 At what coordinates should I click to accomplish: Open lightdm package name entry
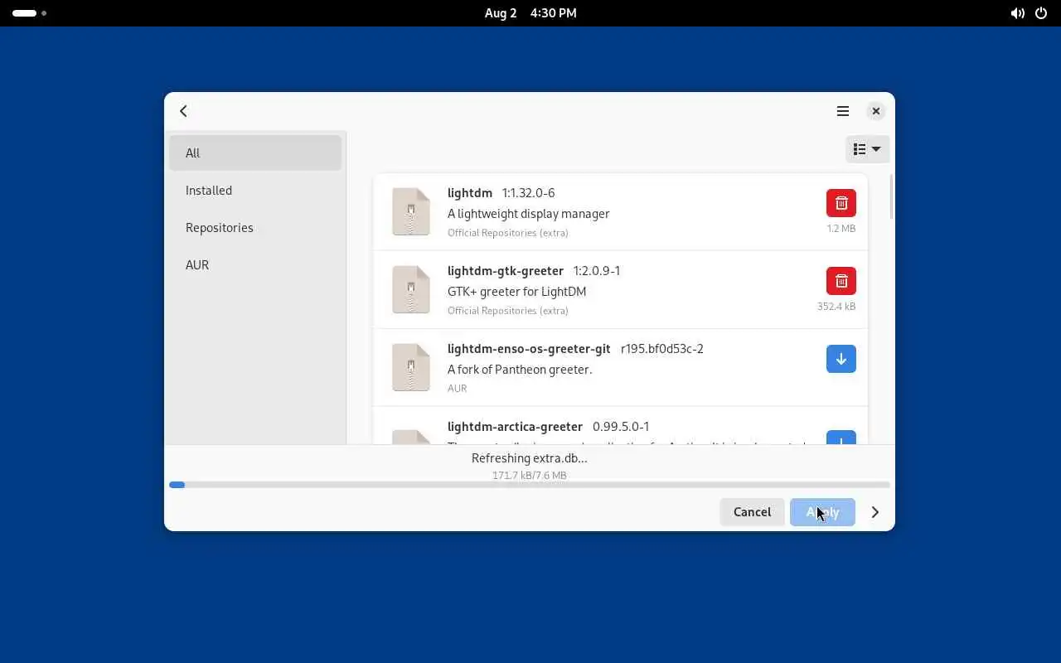[x=470, y=193]
